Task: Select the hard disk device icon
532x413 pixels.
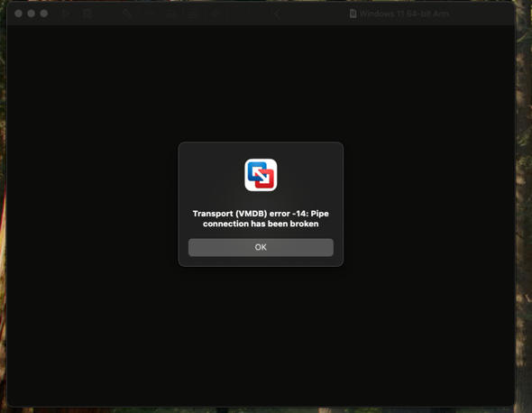Action: click(171, 14)
